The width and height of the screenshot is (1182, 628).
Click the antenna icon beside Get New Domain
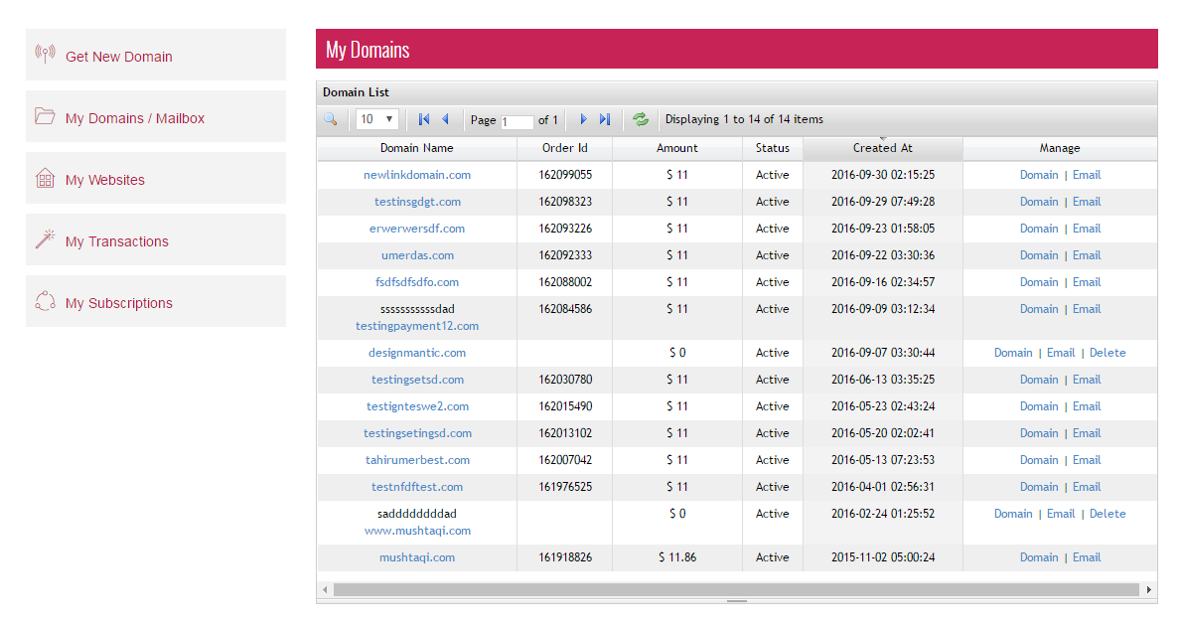click(x=45, y=55)
